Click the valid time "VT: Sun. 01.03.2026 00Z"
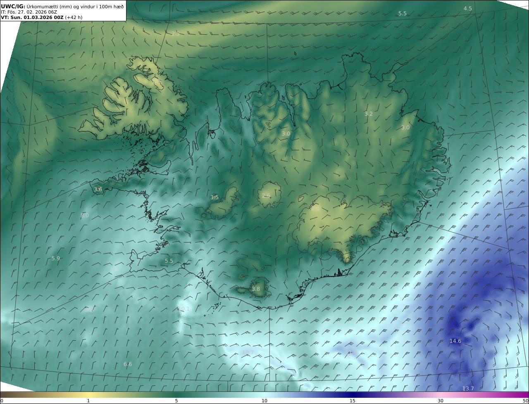529x404 pixels. 32,18
